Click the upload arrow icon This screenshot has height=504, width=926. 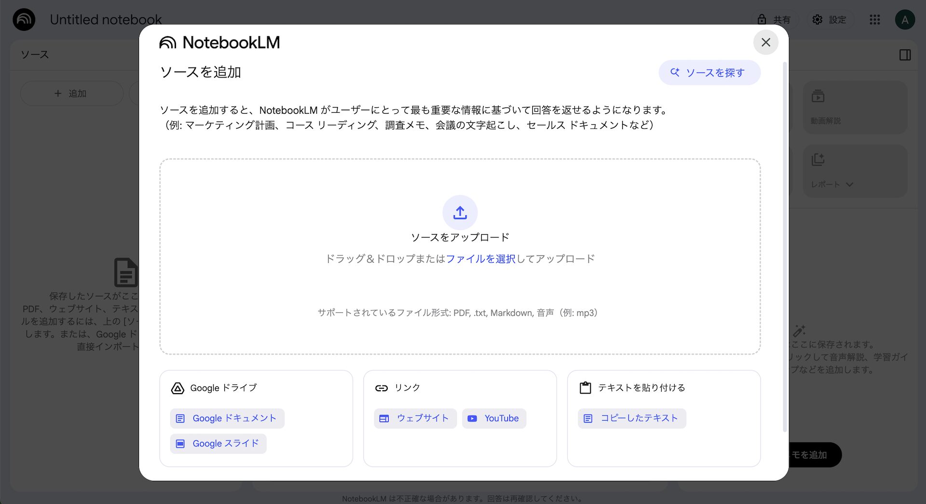(x=460, y=212)
